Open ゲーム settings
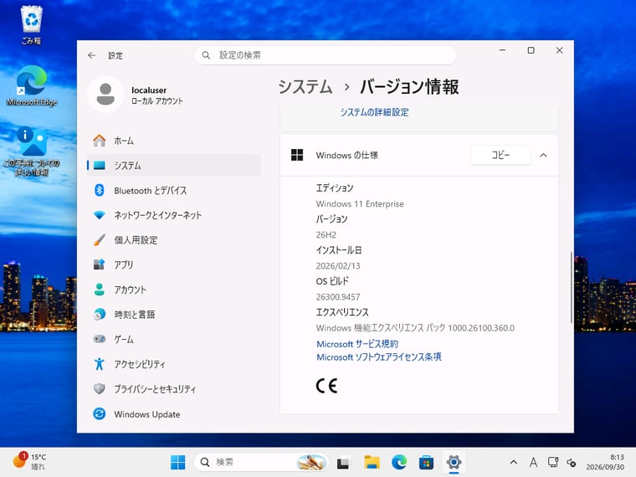The width and height of the screenshot is (636, 477). point(174,339)
